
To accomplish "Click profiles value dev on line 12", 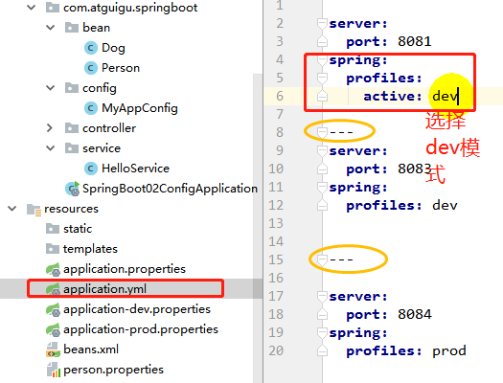I will point(445,205).
